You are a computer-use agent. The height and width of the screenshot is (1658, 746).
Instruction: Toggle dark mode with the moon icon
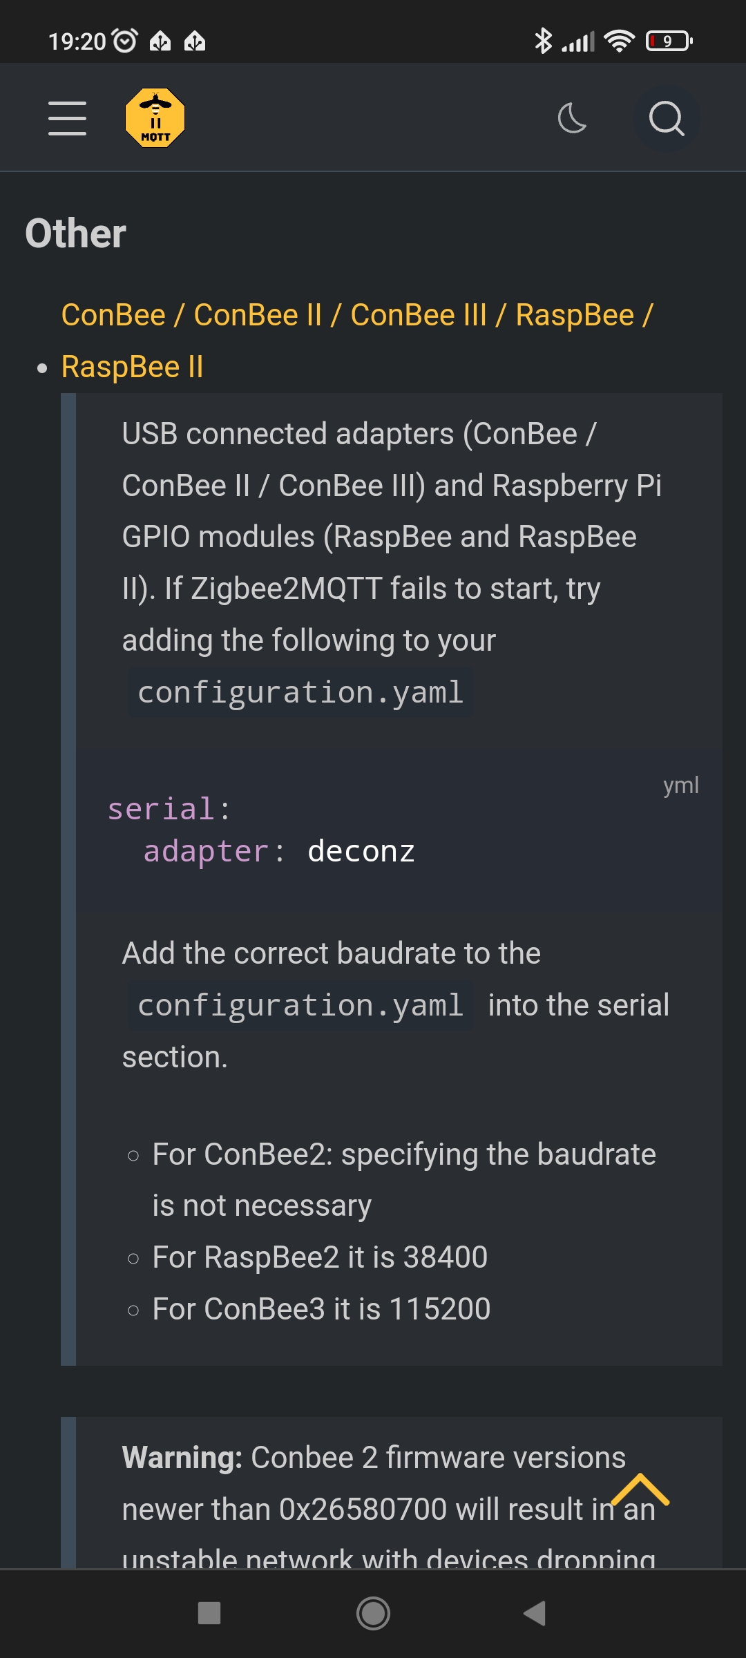[573, 118]
